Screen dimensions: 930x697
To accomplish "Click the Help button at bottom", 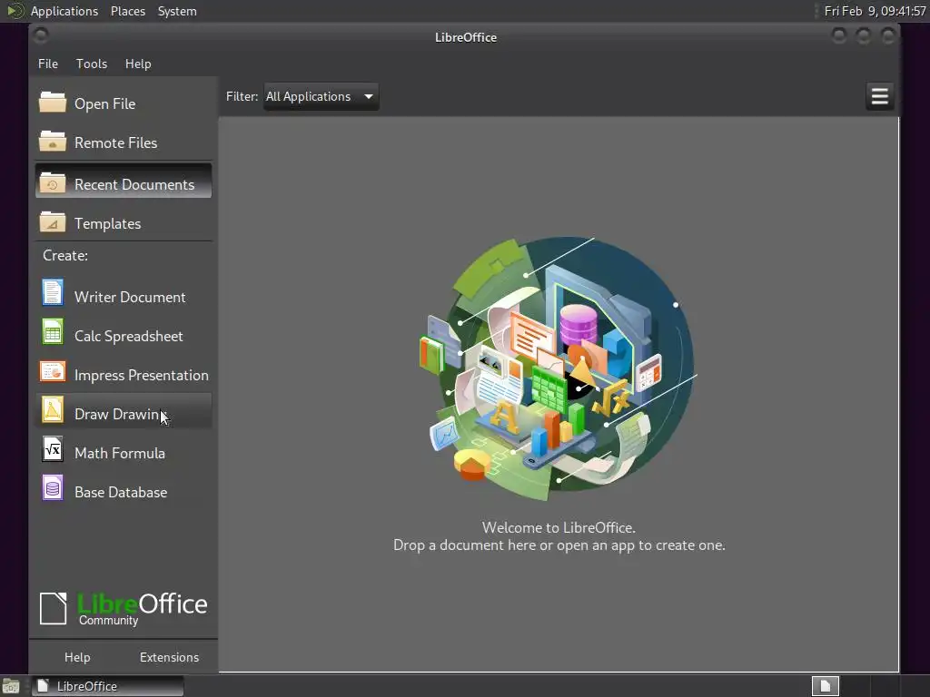I will [x=77, y=657].
